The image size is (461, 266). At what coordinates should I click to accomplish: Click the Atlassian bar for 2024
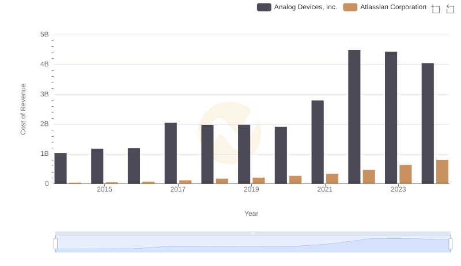[x=442, y=172]
